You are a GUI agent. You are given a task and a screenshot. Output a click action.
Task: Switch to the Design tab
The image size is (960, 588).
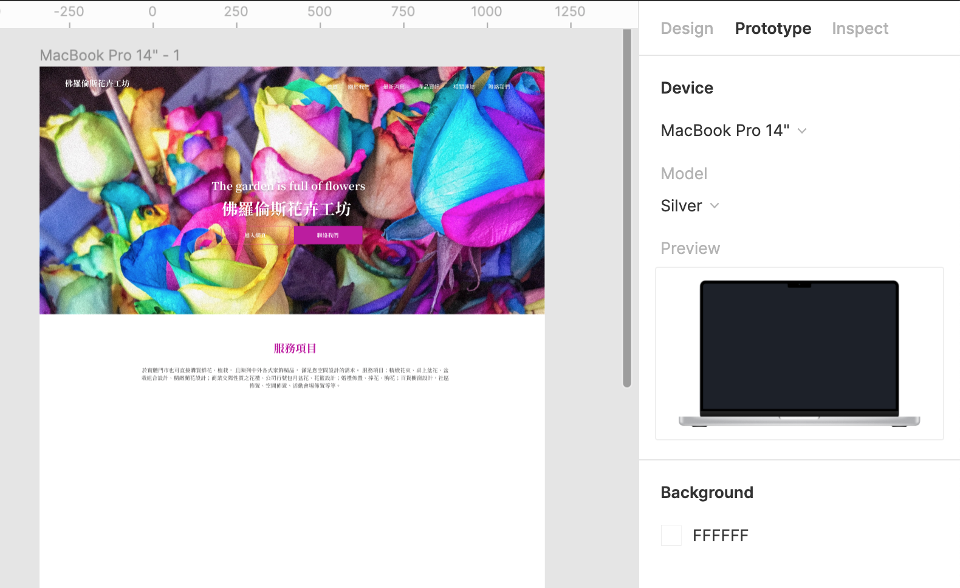[687, 29]
